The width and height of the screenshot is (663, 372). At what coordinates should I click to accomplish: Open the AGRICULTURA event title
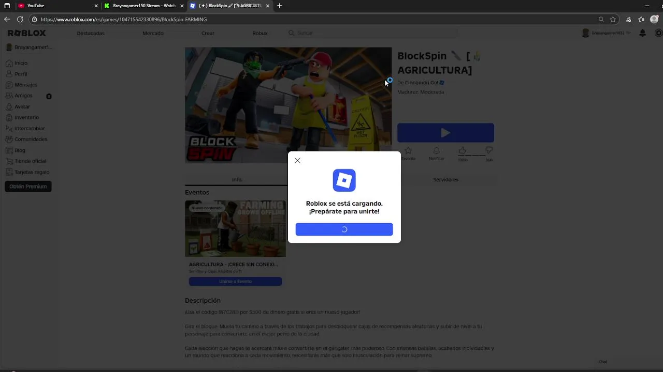point(234,265)
